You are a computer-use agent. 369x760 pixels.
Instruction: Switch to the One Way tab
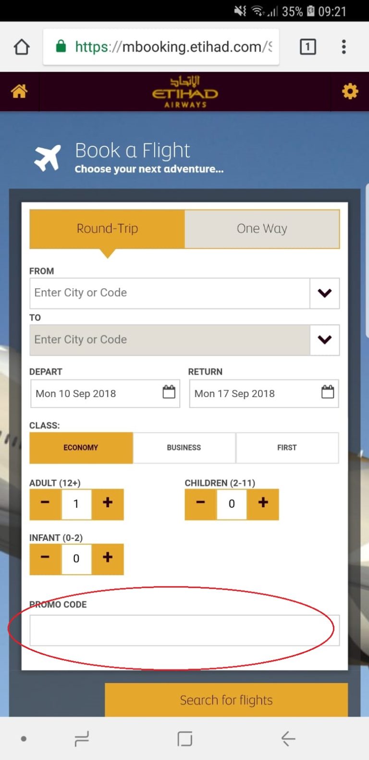pyautogui.click(x=262, y=229)
